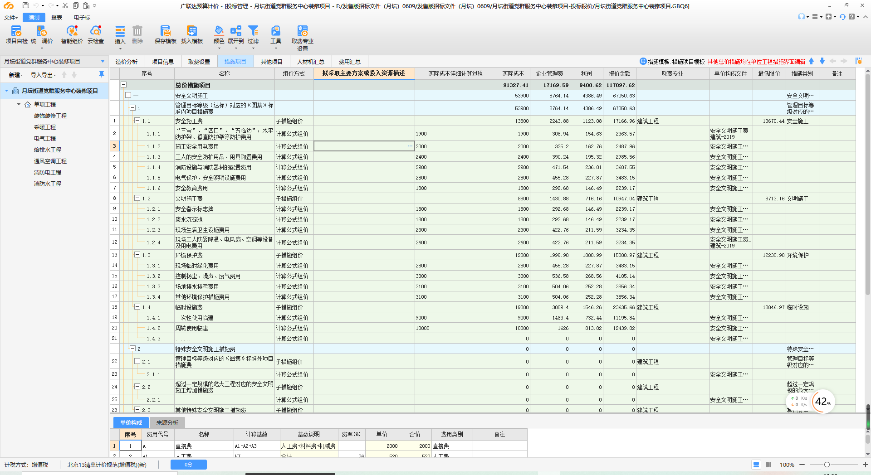Open the 新建 new dropdown
871x475 pixels.
pos(15,75)
